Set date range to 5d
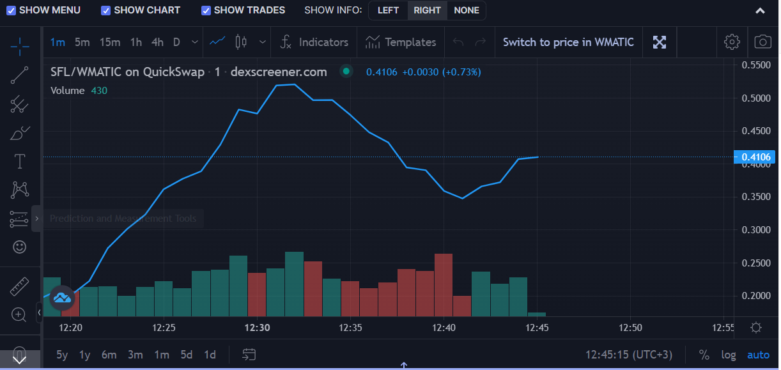This screenshot has height=370, width=781. pyautogui.click(x=186, y=355)
